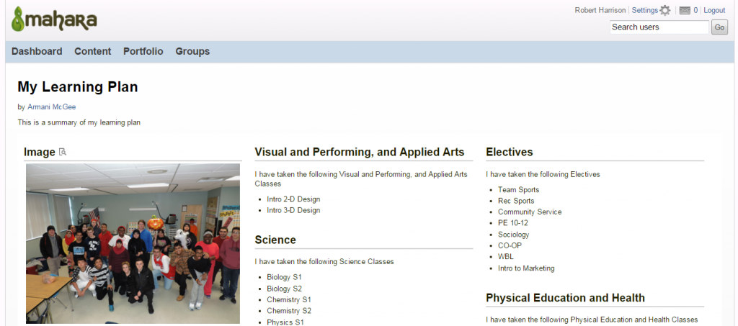Open the classroom group photo
This screenshot has width=738, height=326.
[133, 243]
